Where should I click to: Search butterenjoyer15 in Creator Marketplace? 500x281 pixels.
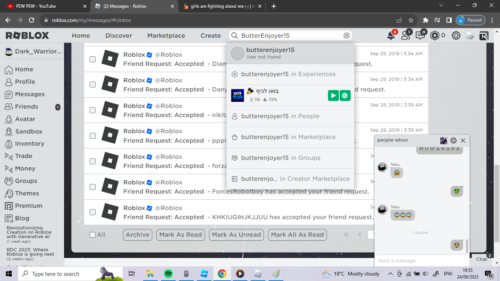290,179
